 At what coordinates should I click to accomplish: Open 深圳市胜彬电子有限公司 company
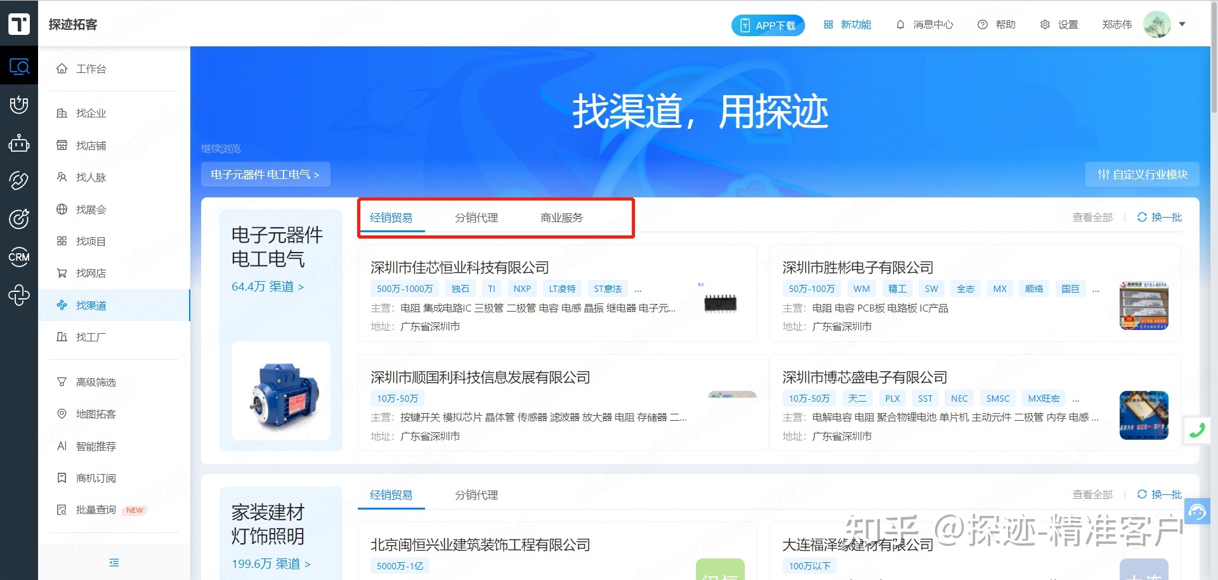point(858,268)
